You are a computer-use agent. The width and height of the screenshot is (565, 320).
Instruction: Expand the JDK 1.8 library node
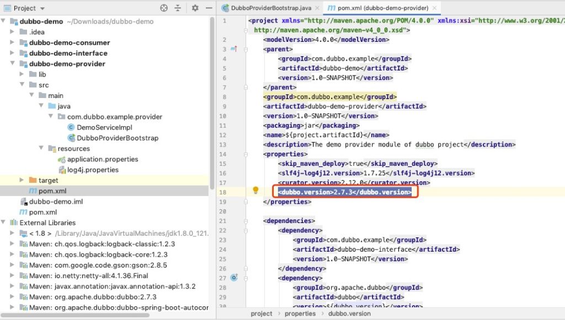coord(12,233)
